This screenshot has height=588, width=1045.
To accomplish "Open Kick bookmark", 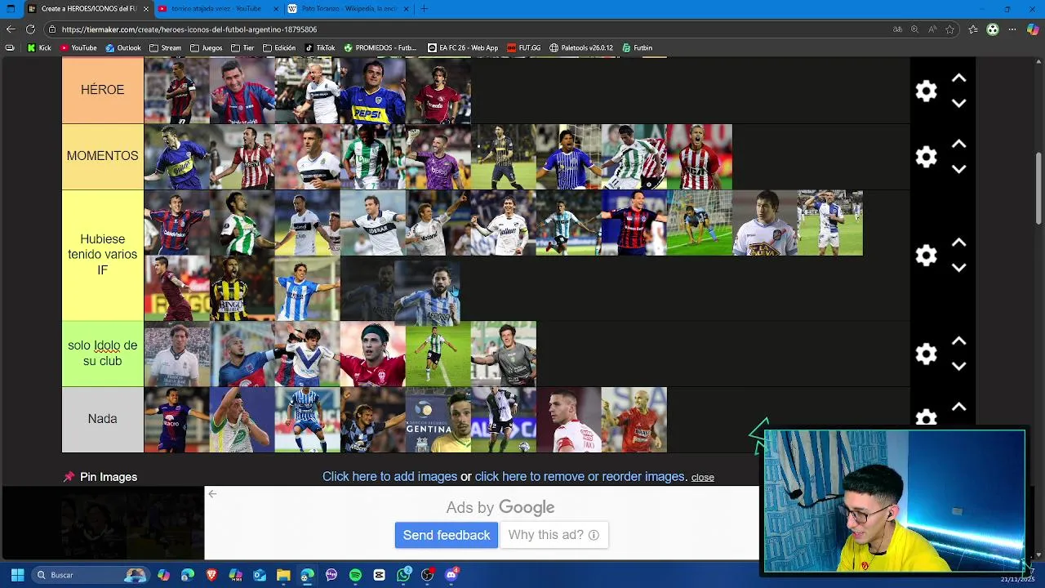I will tap(39, 48).
